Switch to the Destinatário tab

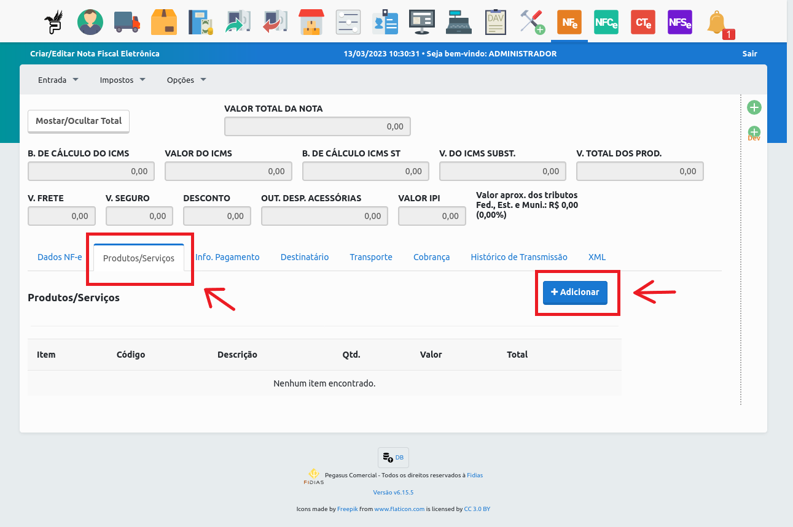pos(305,257)
